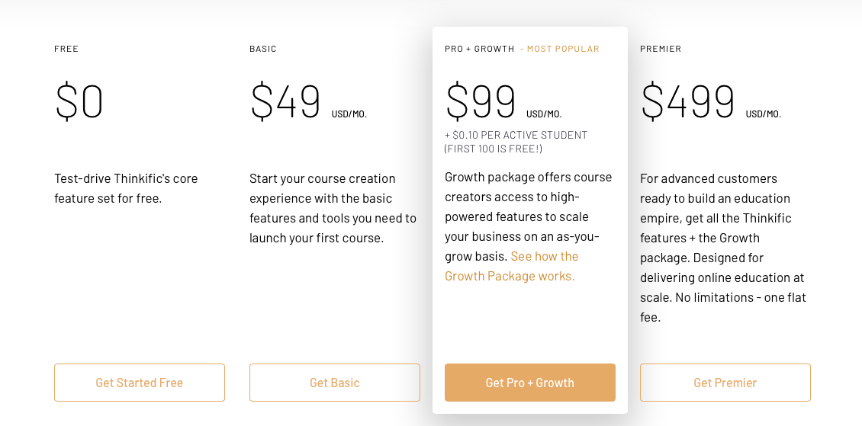Screen dimensions: 862x426
Task: Click the Growth package description paragraph
Action: click(529, 227)
